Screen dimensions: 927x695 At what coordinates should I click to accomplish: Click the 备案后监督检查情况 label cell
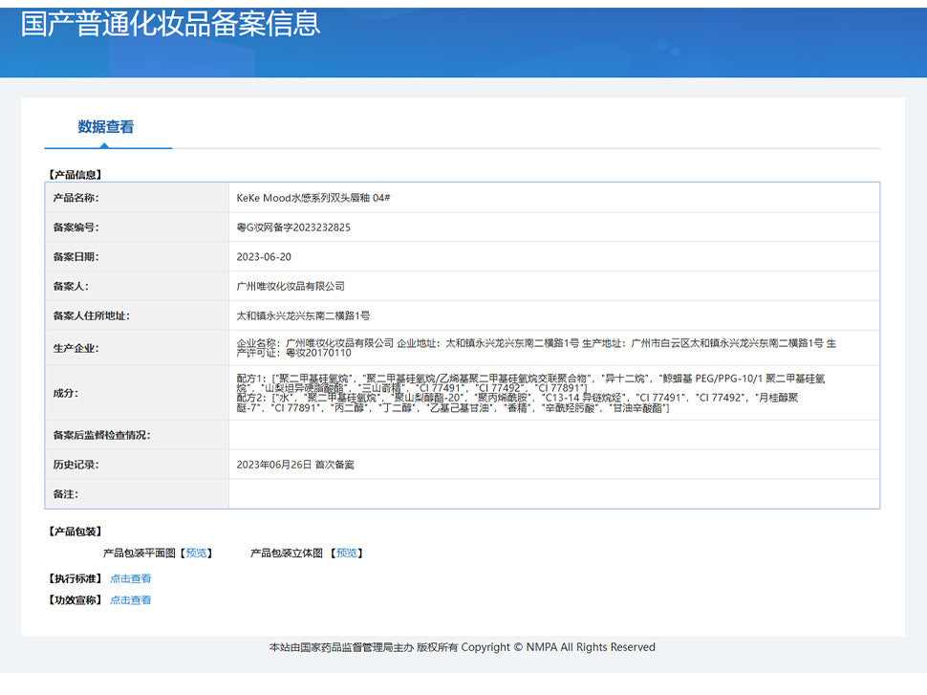point(138,435)
